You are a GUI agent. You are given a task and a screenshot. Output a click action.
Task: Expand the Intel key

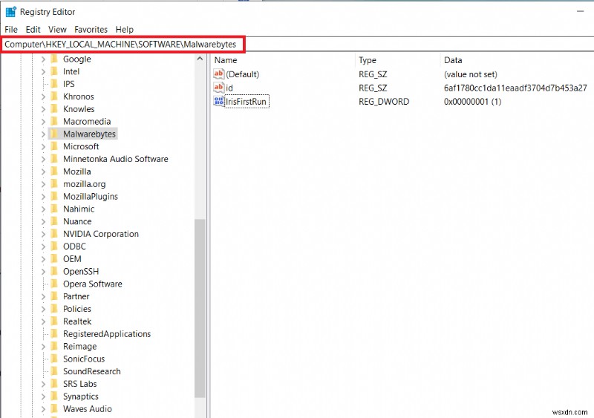43,71
